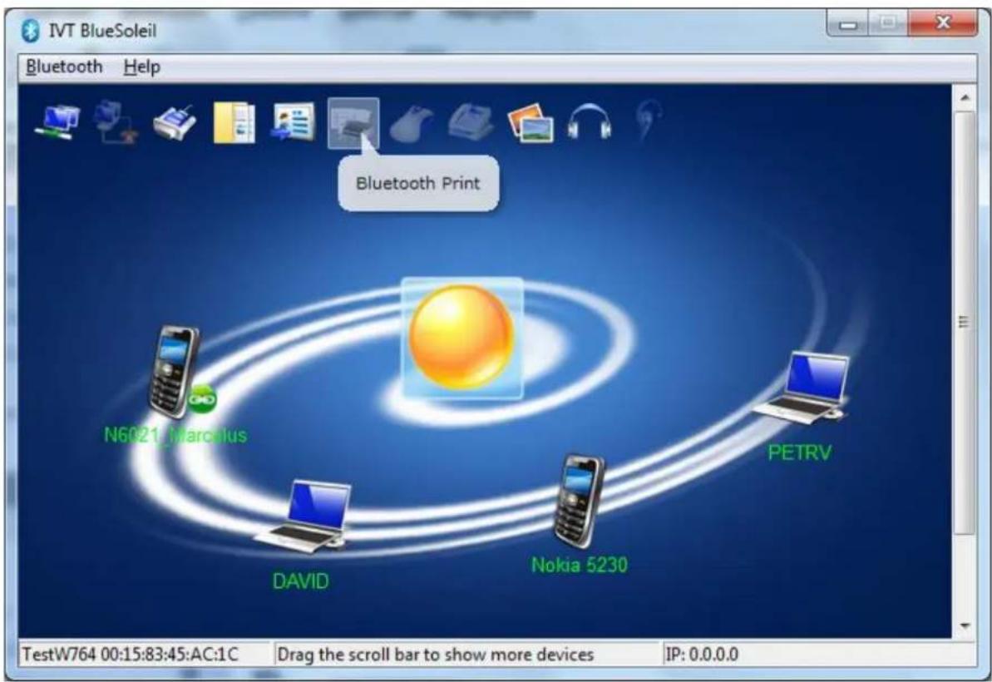Select the PETRV laptop device
Viewport: 992px width, 682px height.
(x=802, y=388)
